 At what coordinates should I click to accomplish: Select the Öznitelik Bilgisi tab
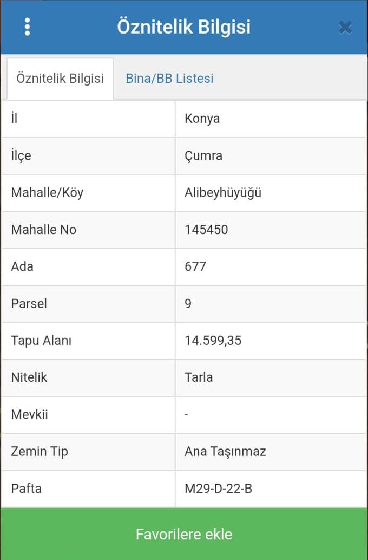point(60,78)
